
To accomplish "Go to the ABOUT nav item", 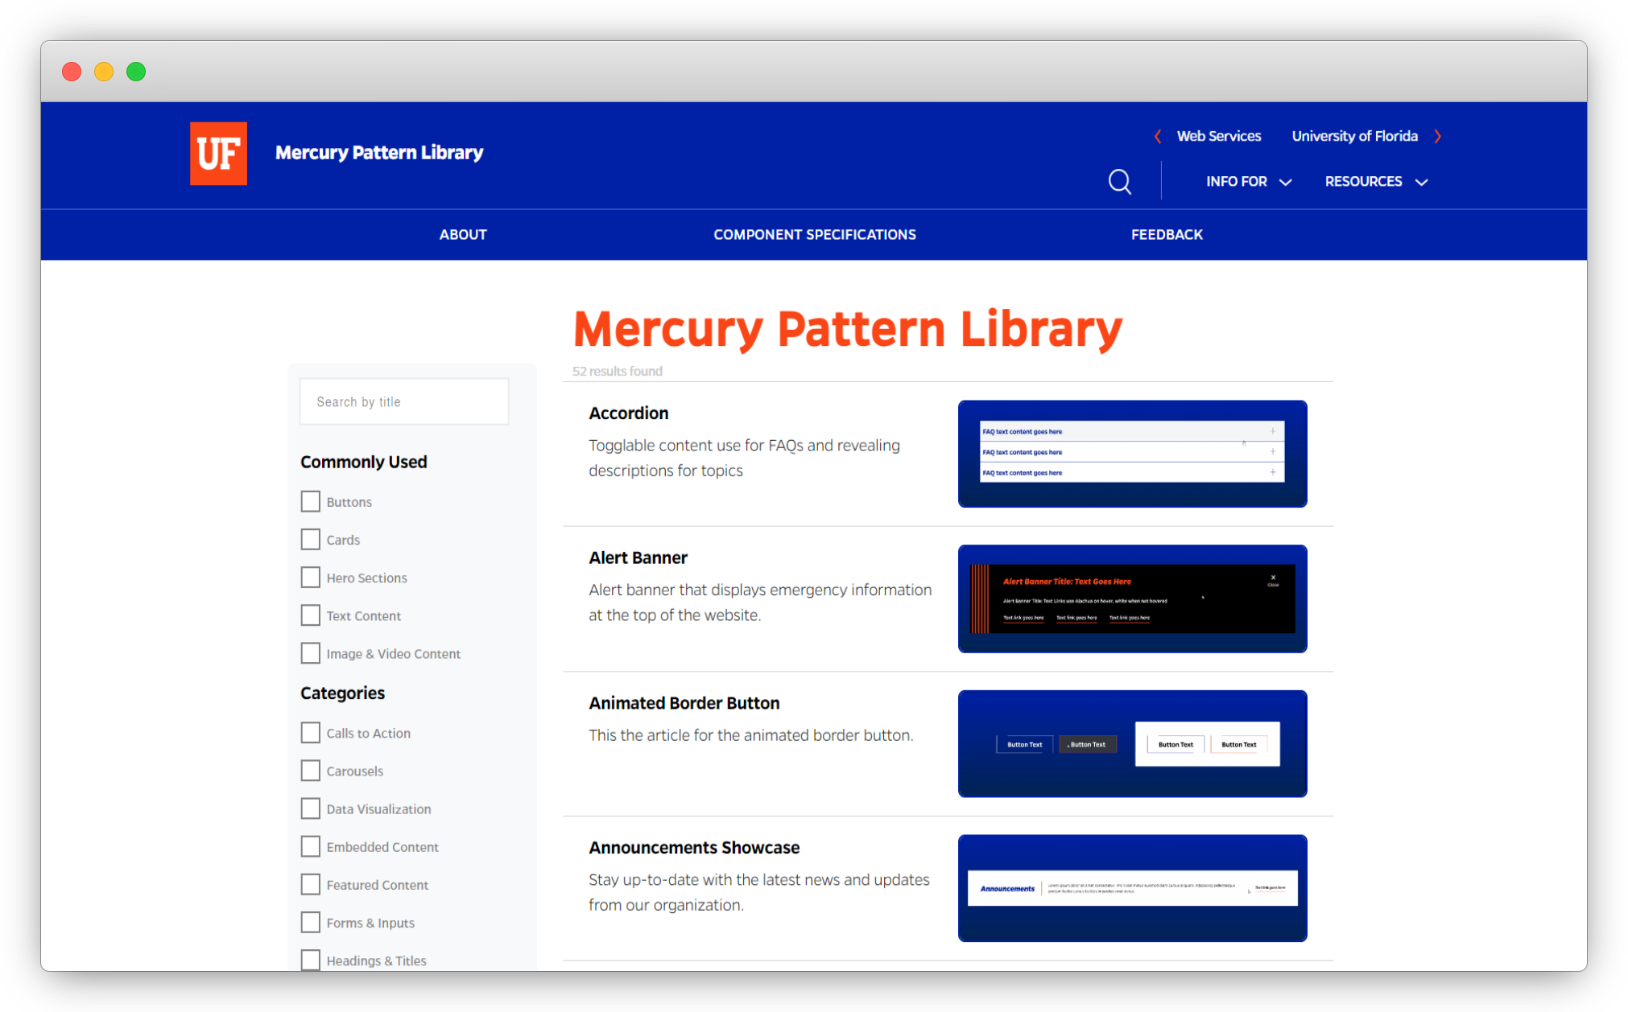I will point(462,234).
